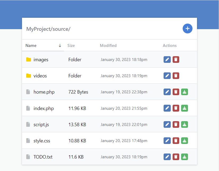Click the Actions column header
This screenshot has width=219, height=171.
[170, 45]
